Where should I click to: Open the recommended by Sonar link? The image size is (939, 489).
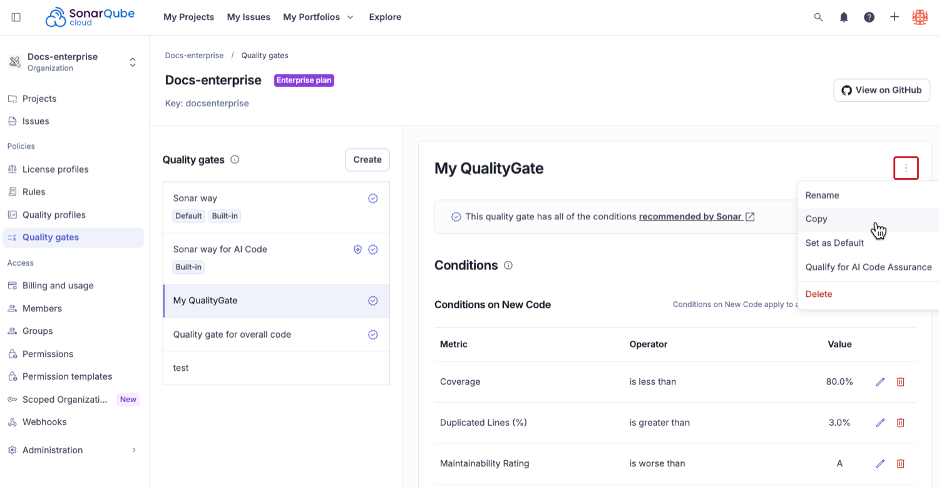tap(697, 216)
